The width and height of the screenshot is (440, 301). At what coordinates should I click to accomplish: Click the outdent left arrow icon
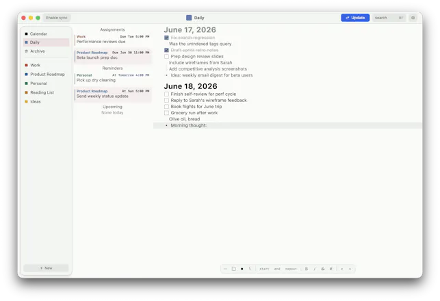tap(341, 269)
